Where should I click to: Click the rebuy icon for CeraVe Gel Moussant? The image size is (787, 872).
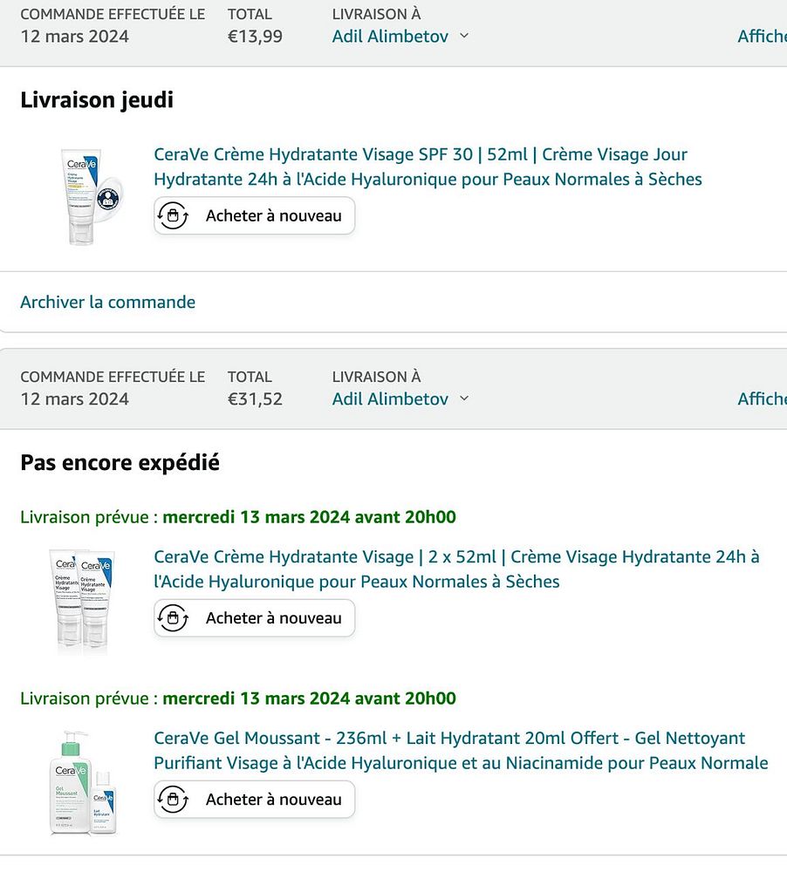click(x=173, y=799)
